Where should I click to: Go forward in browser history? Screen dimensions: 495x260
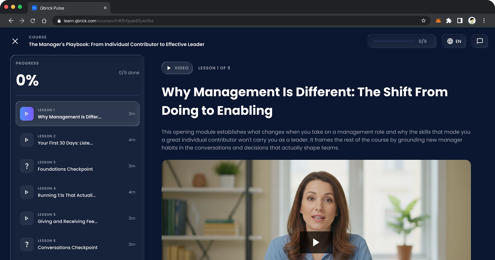[x=22, y=21]
